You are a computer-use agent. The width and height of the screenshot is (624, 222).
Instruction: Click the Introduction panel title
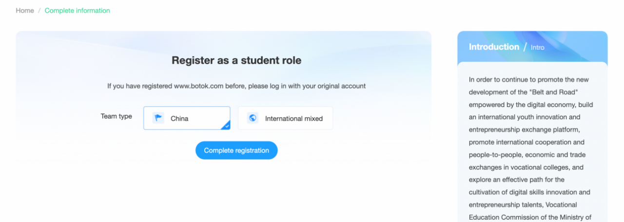point(494,47)
